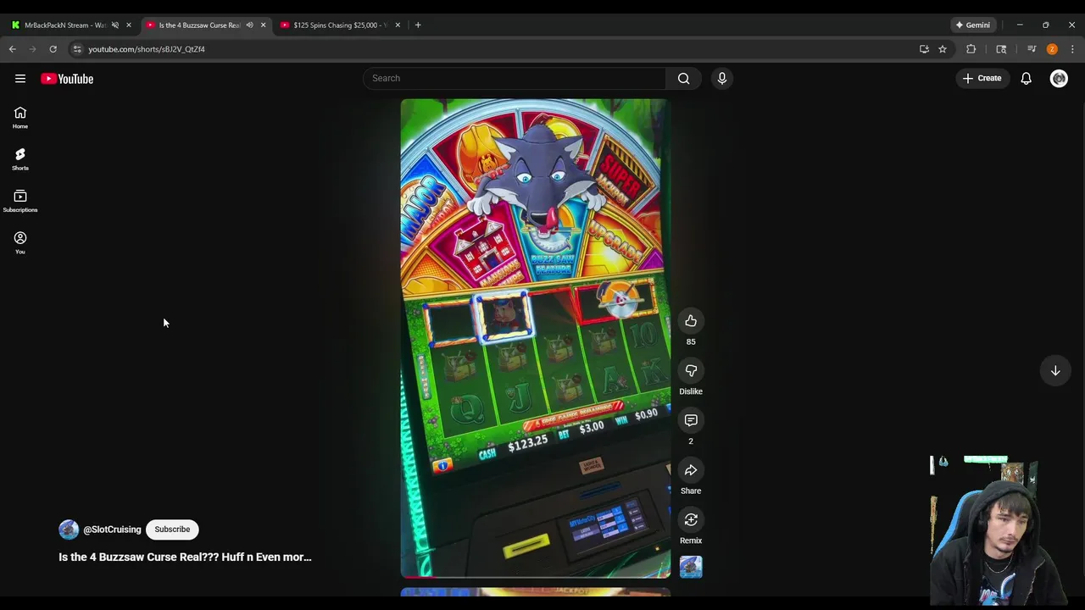1085x610 pixels.
Task: Open the @SlotCruising channel link
Action: 112,530
